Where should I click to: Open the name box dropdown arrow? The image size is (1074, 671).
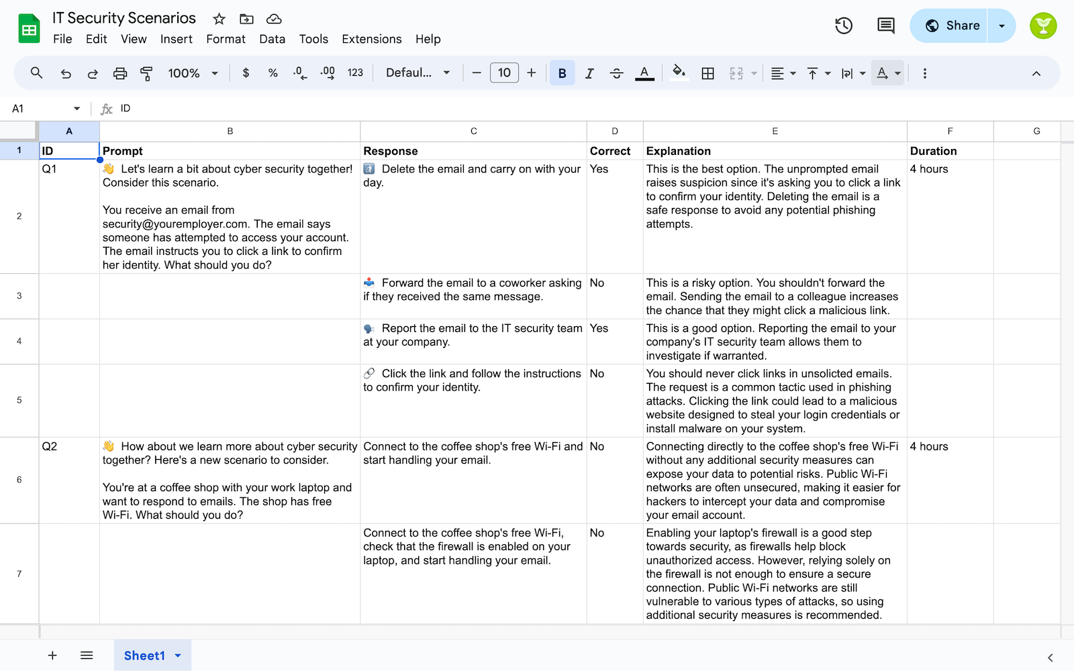(77, 109)
